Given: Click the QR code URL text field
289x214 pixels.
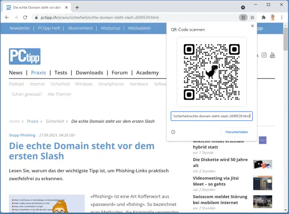Looking at the screenshot, I should [211, 116].
